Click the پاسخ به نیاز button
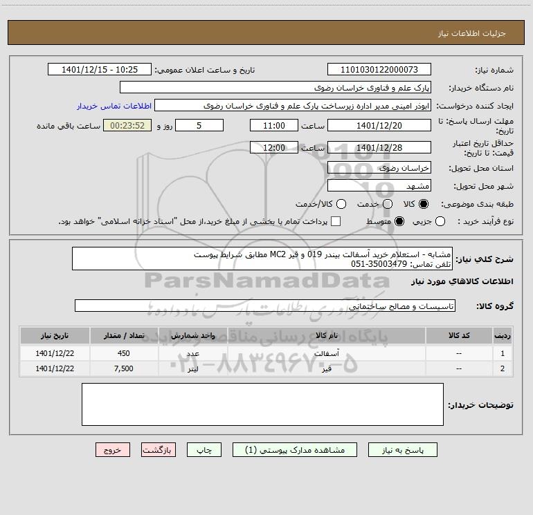Viewport: 533px width, 515px height. 402,450
